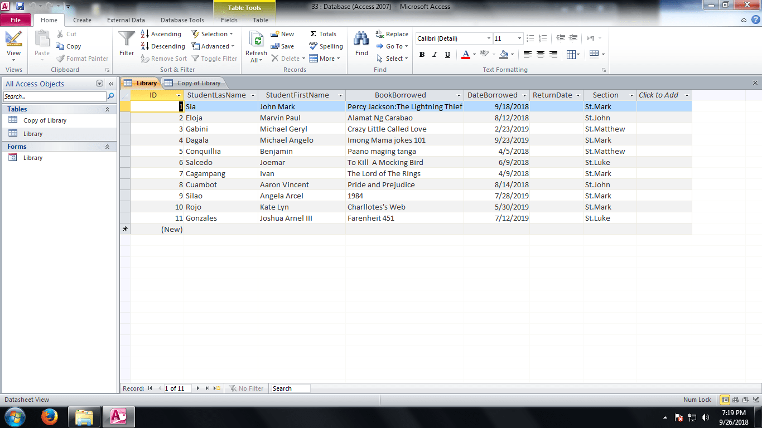Open the StudentLasName column filter arrow
The image size is (762, 428).
tap(253, 95)
